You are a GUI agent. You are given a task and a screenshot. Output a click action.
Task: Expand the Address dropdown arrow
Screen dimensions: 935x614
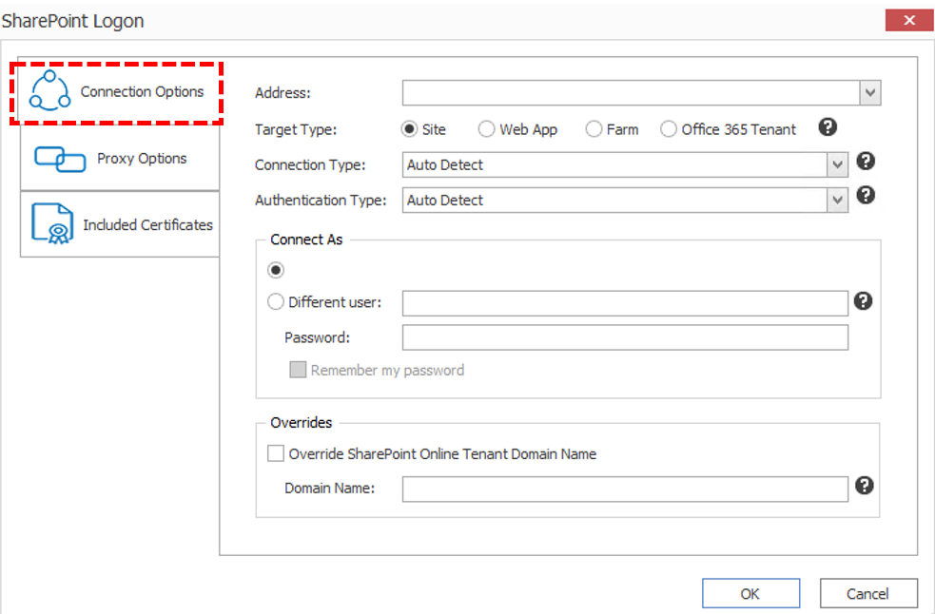click(x=870, y=93)
